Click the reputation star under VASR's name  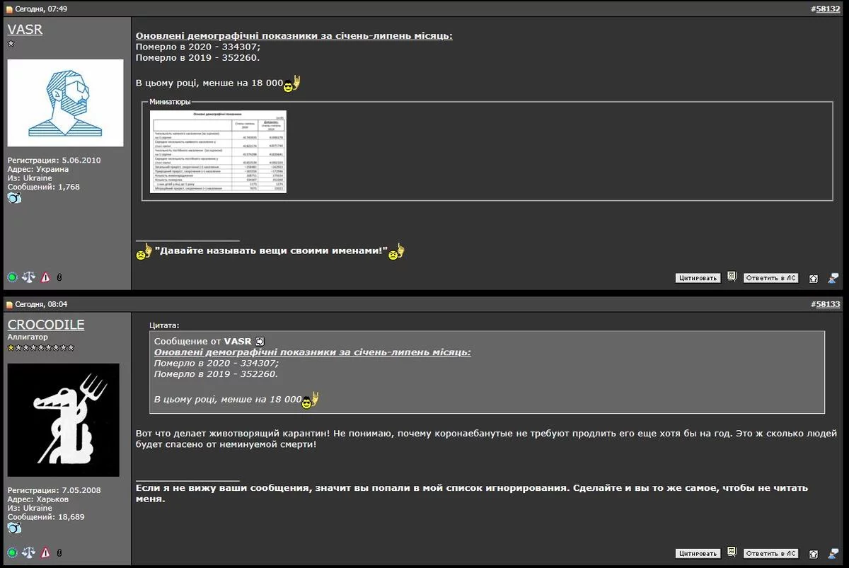11,44
